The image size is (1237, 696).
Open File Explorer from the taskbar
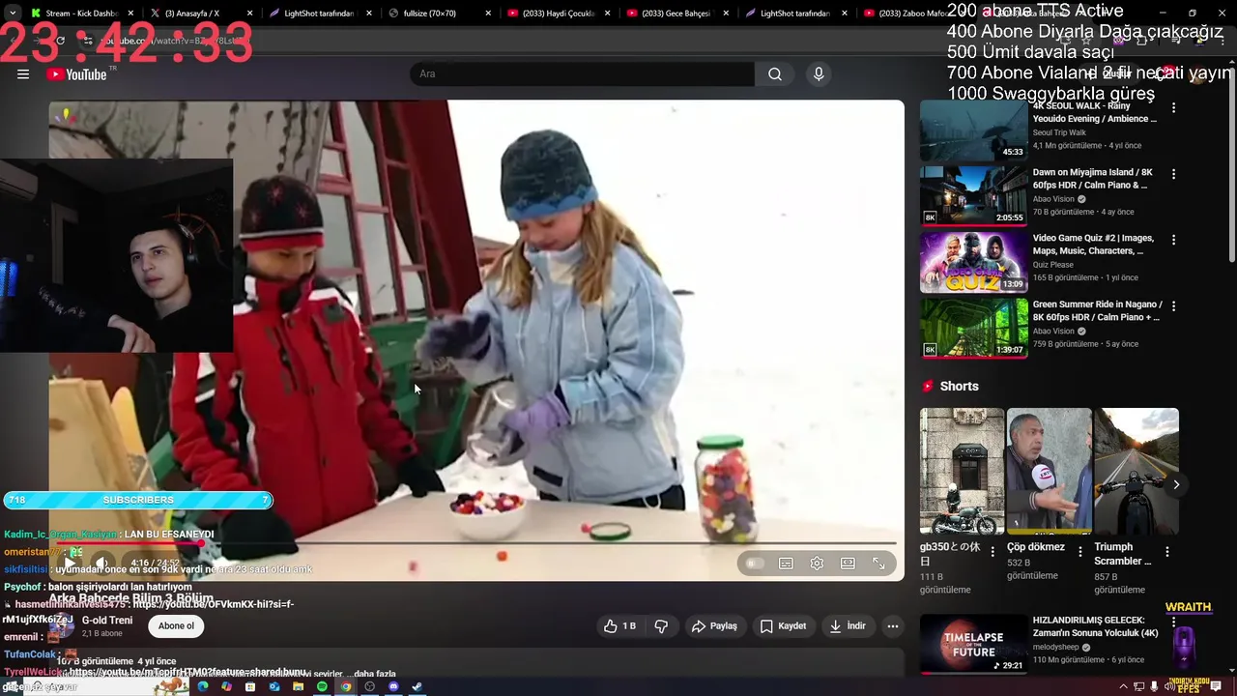point(298,686)
